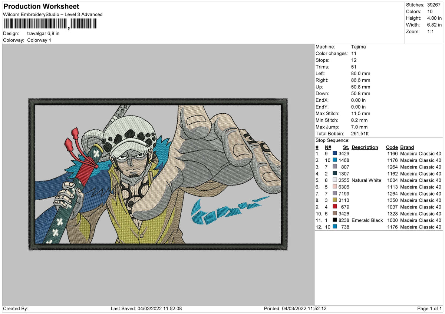Select the Natural White color swatch

[335, 180]
